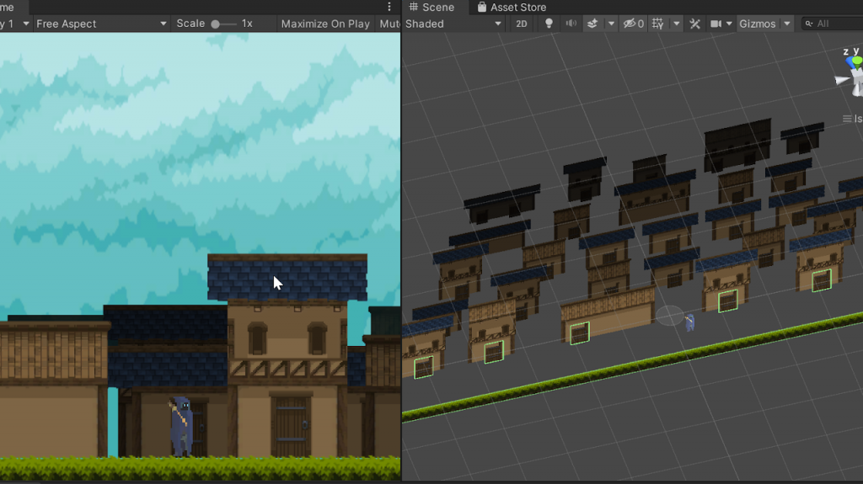The height and width of the screenshot is (484, 863).
Task: Toggle Gizmos button in Scene toolbar
Action: pyautogui.click(x=758, y=24)
